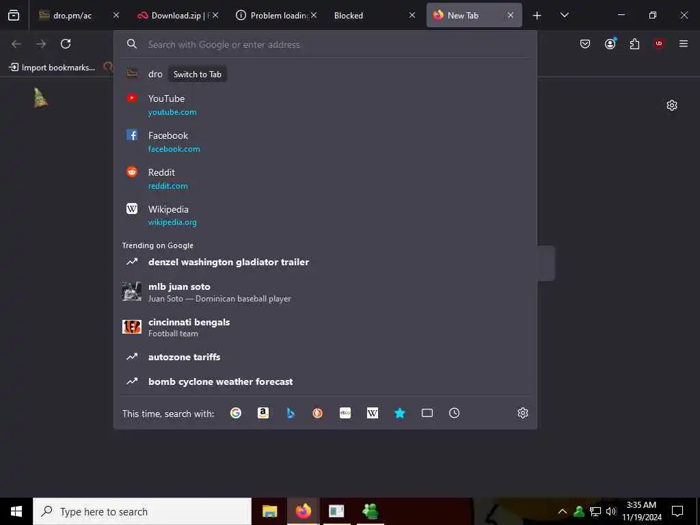Screen dimensions: 700x525
Task: Click Import bookmarks in bookmarks toolbar
Action: pos(52,68)
